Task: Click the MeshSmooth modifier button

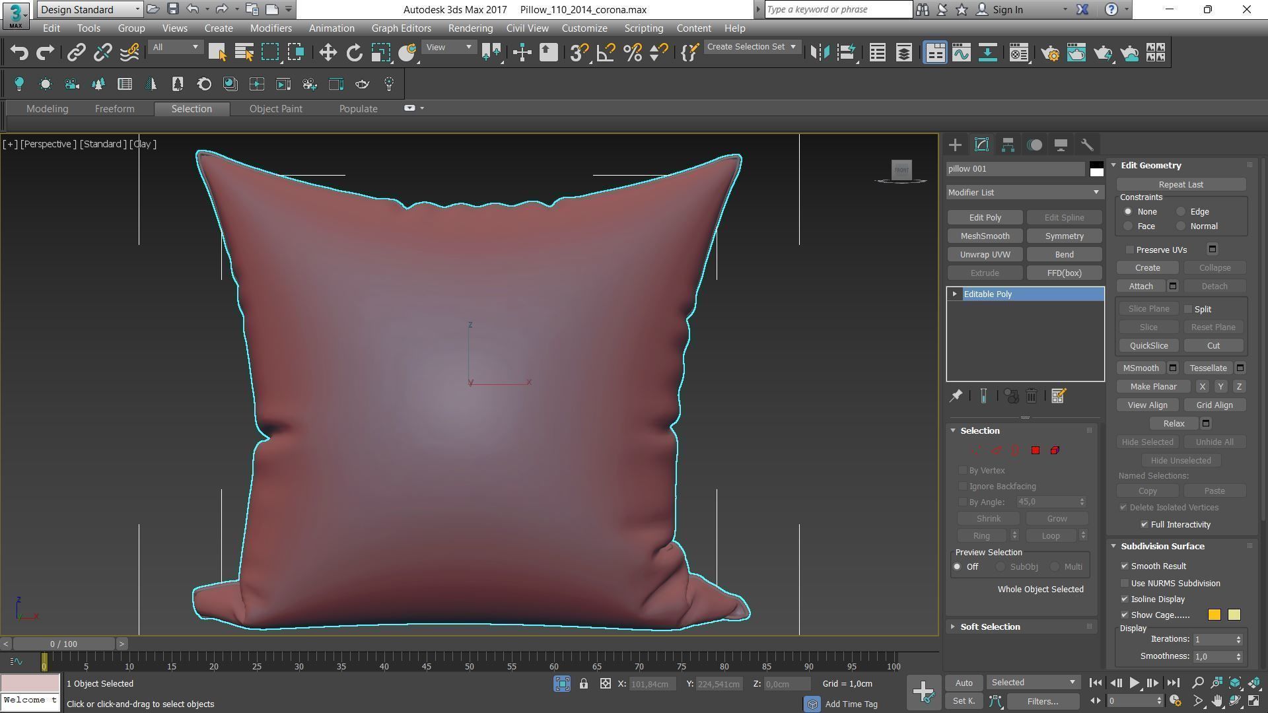Action: [985, 236]
